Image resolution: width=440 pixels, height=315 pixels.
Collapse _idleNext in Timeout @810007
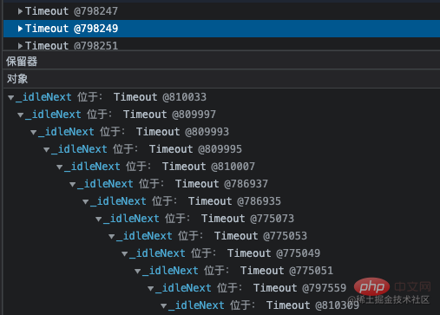point(60,167)
